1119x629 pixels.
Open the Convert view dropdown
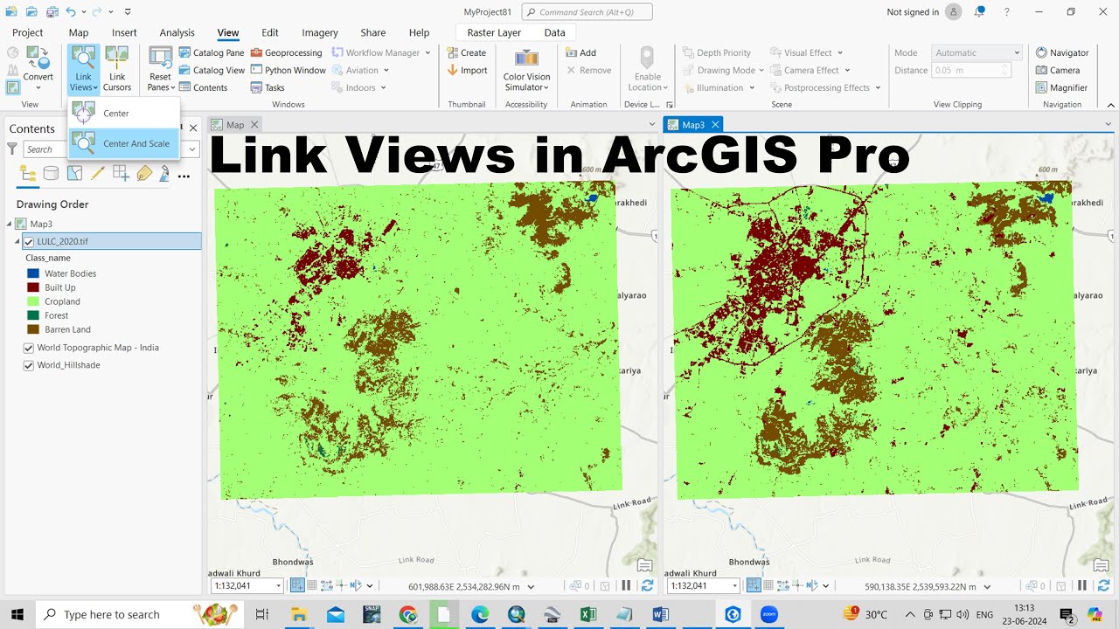pyautogui.click(x=38, y=70)
